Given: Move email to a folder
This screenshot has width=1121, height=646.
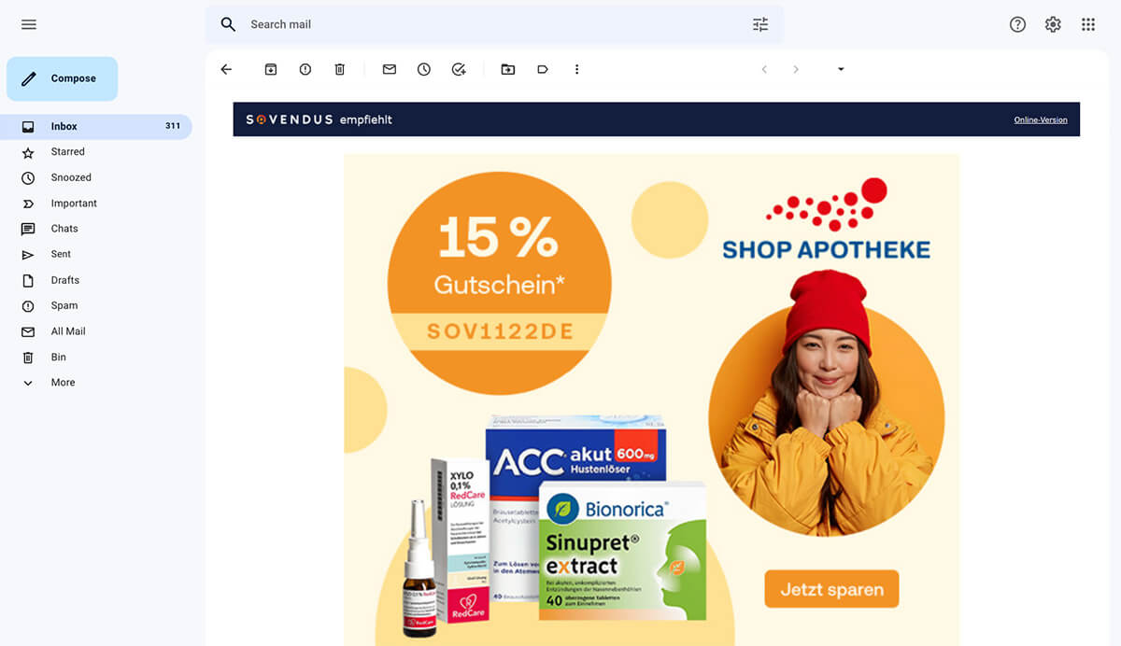Looking at the screenshot, I should pos(508,69).
